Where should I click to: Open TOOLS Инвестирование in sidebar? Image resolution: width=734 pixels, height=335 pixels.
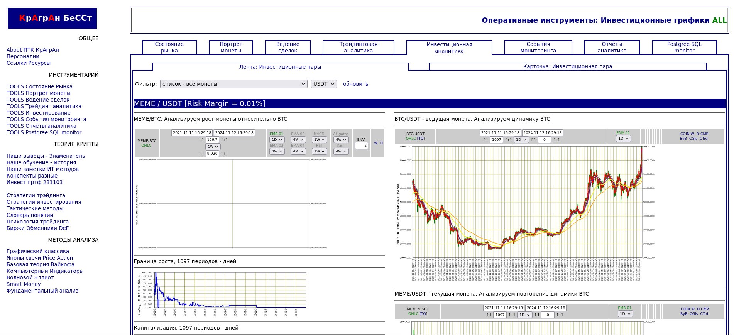click(x=39, y=113)
